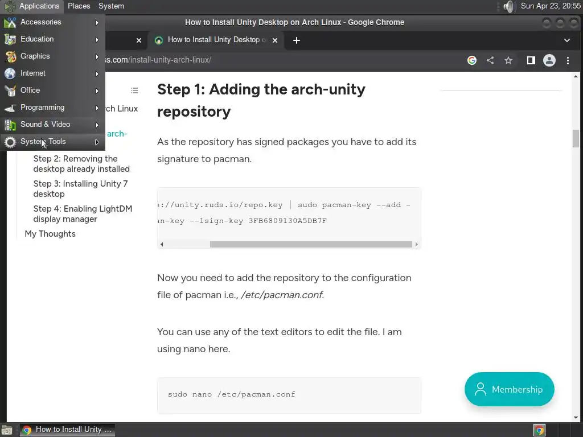Click the volume speaker icon

508,6
